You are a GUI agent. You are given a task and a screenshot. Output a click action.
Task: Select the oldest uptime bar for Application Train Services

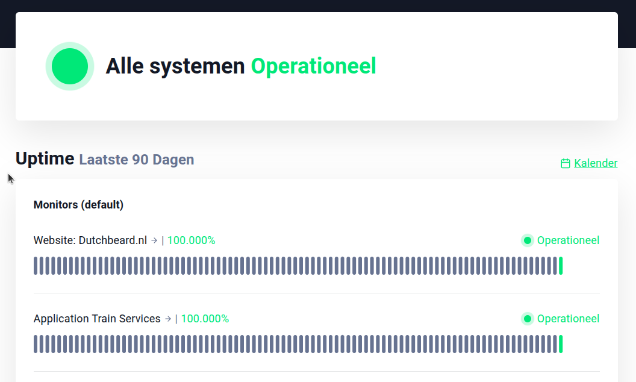tap(36, 344)
